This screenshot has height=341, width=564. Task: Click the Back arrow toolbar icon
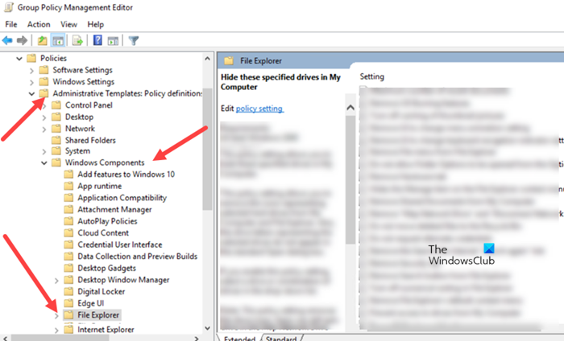click(x=7, y=40)
